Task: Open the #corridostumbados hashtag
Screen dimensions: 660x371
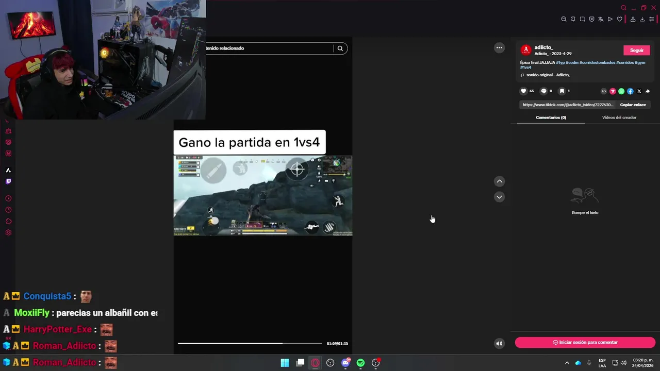Action: 597,62
